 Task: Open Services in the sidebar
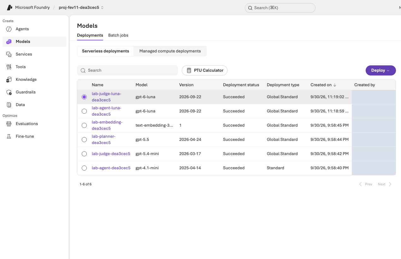click(x=34, y=54)
